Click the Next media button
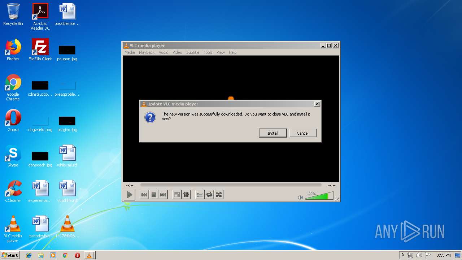This screenshot has width=462, height=260. 163,195
